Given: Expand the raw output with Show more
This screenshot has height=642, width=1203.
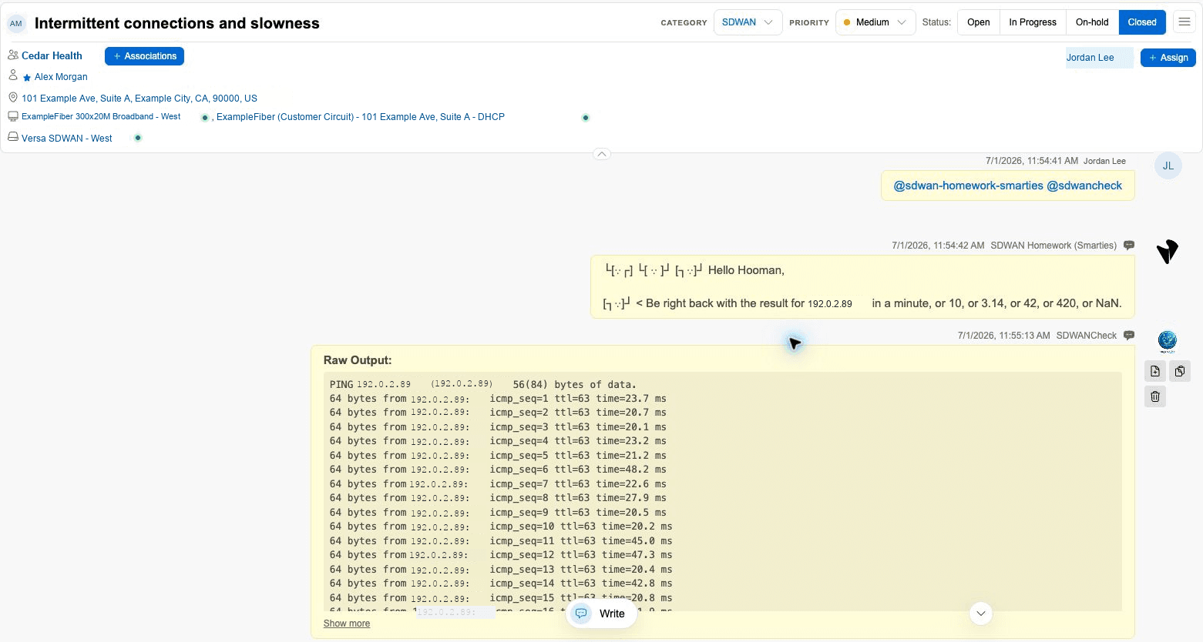Looking at the screenshot, I should (347, 624).
